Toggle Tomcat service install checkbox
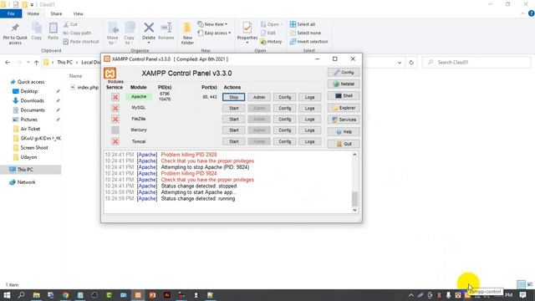The width and height of the screenshot is (535, 301). pyautogui.click(x=115, y=141)
